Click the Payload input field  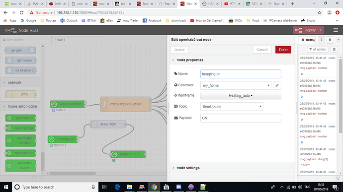click(241, 118)
